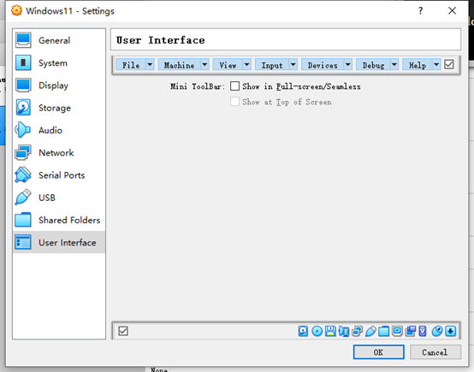Select the shared folders status bar indicator
The height and width of the screenshot is (372, 474).
click(x=383, y=331)
